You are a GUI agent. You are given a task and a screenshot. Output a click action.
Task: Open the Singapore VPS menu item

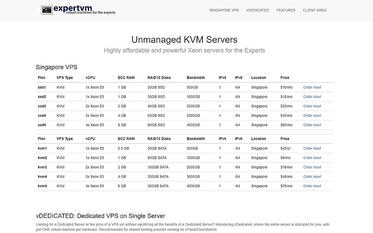click(x=224, y=10)
